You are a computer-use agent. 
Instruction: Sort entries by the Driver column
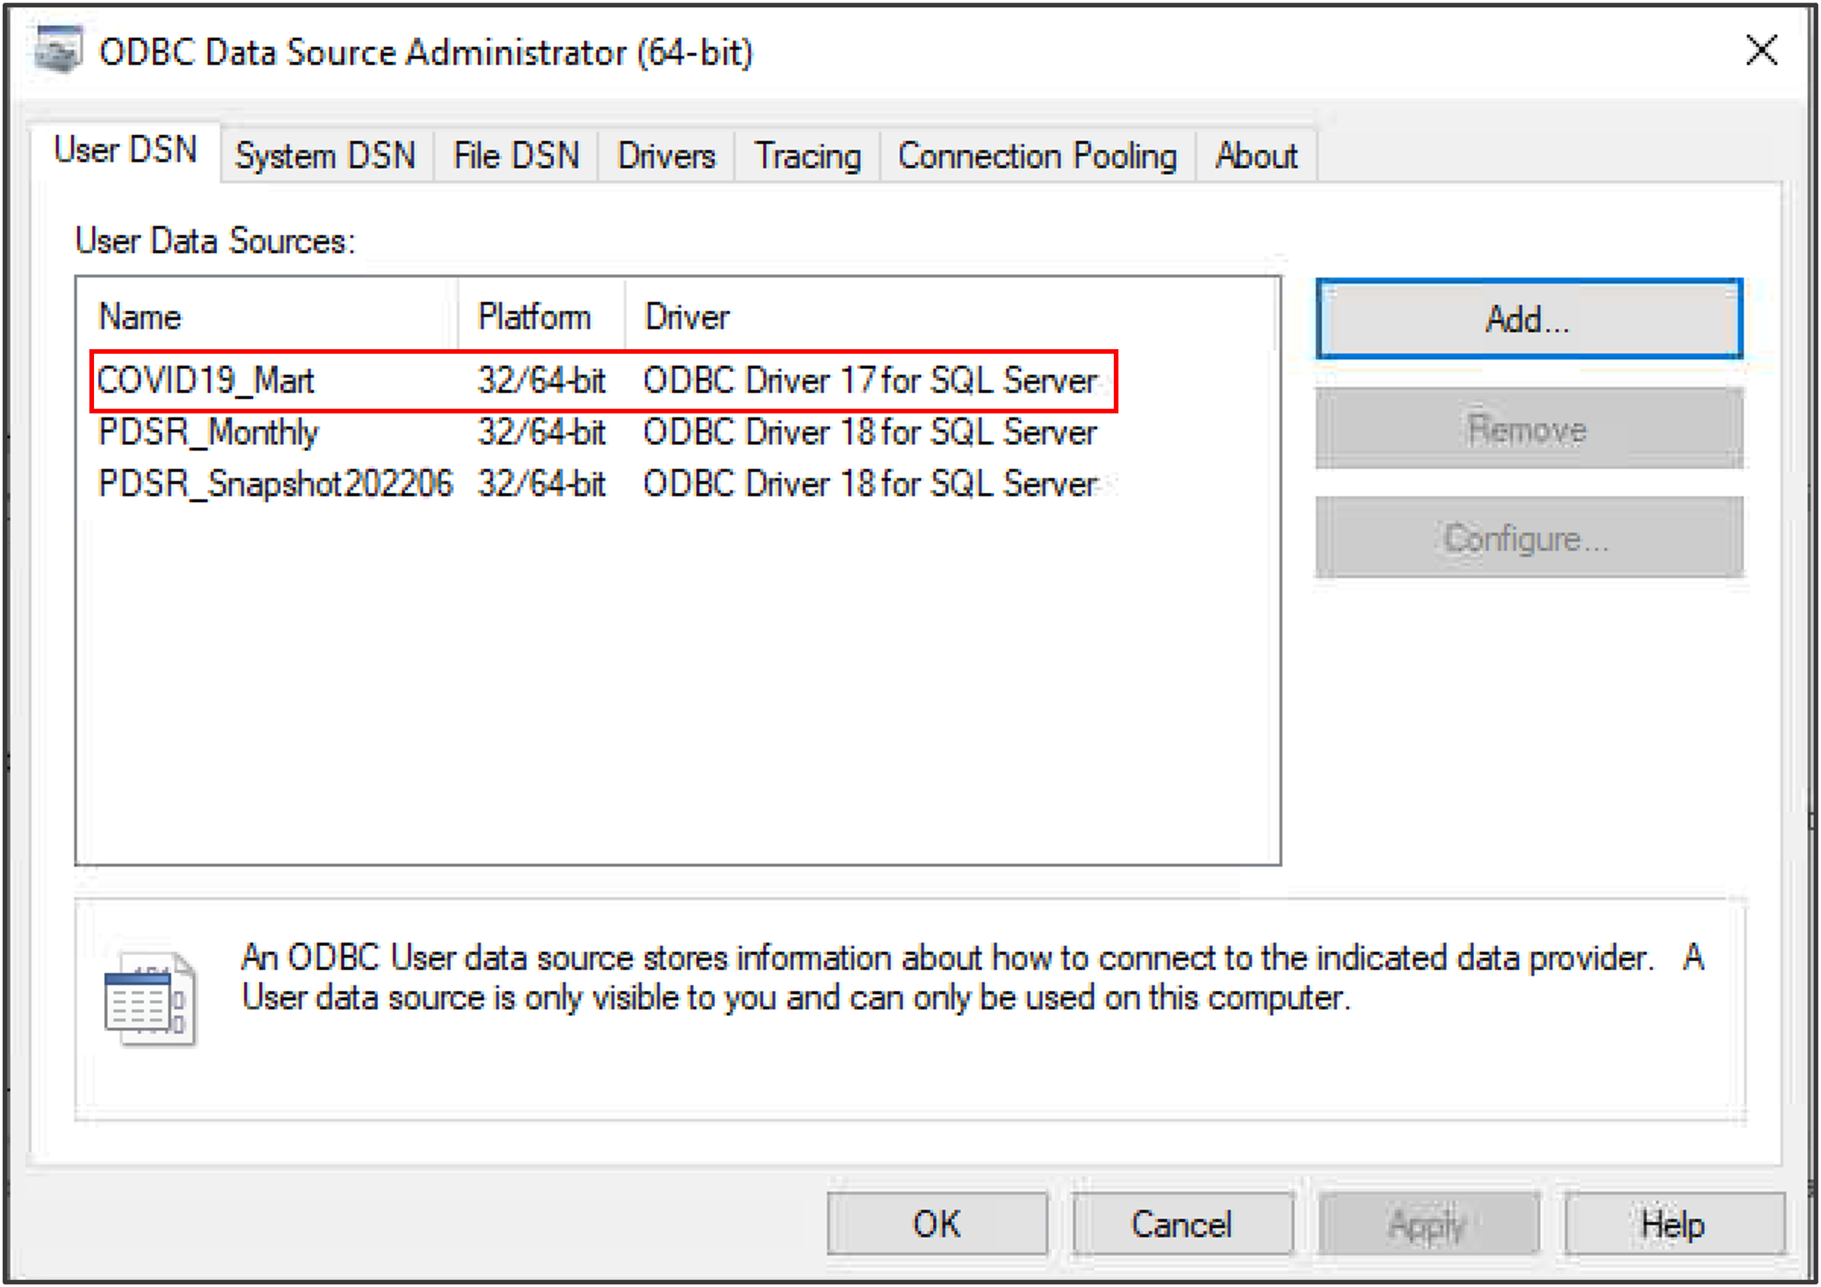[x=686, y=317]
